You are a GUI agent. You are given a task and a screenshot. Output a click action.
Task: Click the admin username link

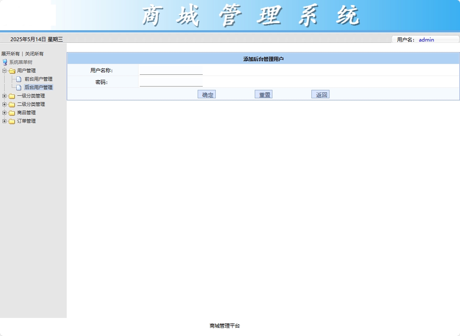tap(426, 40)
